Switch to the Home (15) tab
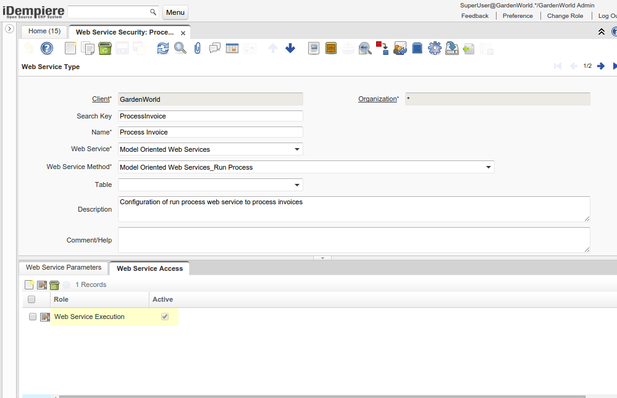The image size is (617, 398). (x=44, y=31)
